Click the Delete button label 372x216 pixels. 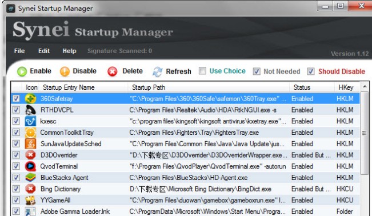click(133, 71)
